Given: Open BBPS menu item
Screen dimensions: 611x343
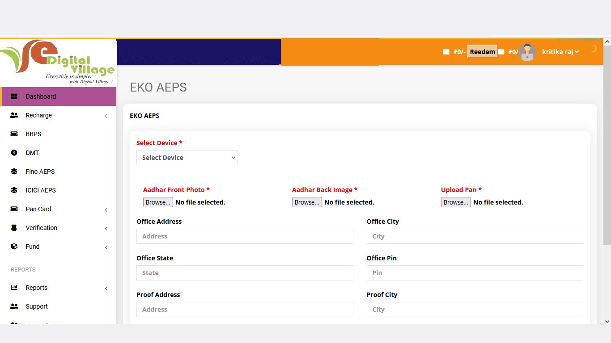Looking at the screenshot, I should click(58, 134).
